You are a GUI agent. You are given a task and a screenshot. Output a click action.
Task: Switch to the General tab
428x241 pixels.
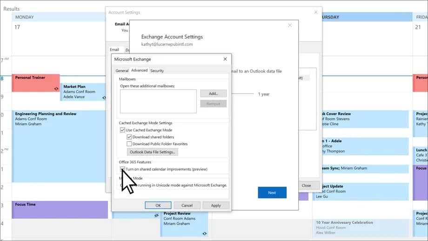click(x=122, y=71)
